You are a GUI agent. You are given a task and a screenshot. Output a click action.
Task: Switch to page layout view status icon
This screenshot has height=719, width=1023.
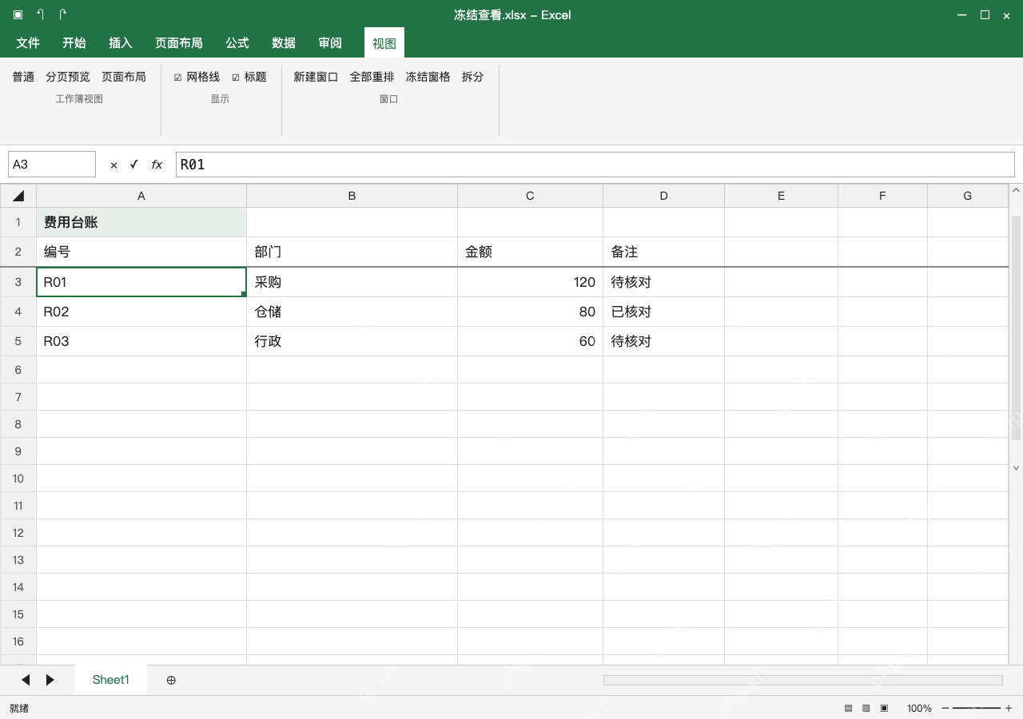pyautogui.click(x=884, y=708)
